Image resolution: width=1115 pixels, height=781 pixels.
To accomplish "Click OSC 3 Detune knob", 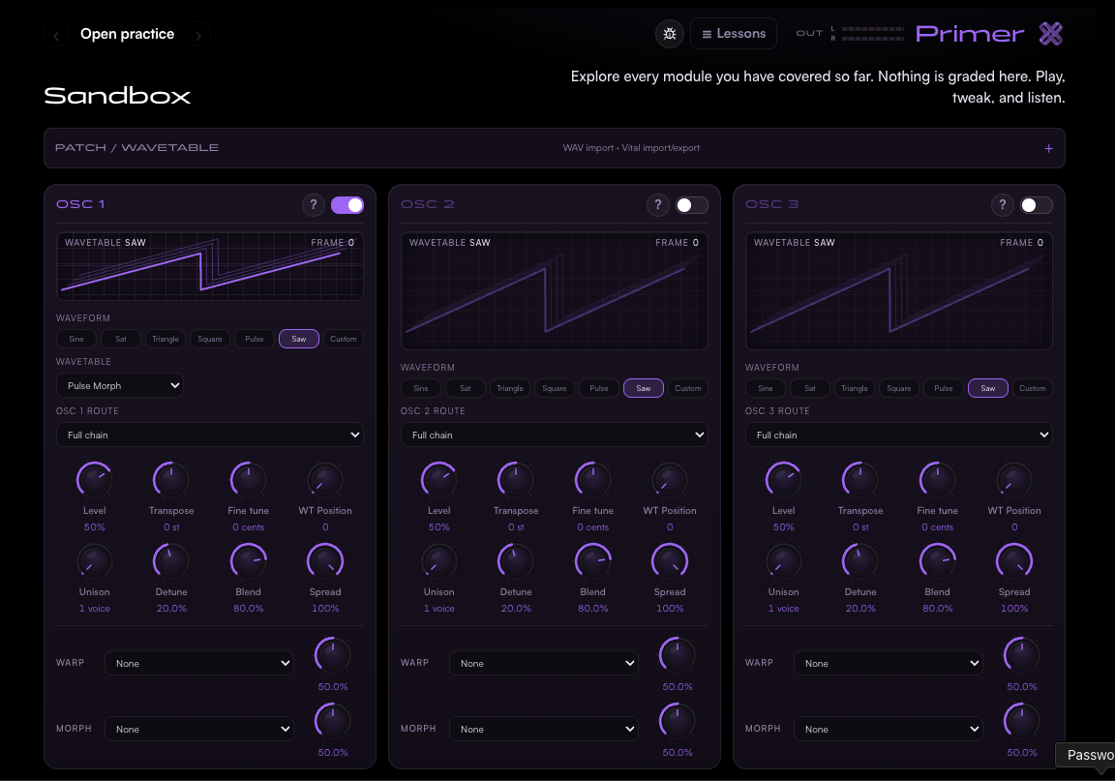I will click(x=860, y=561).
